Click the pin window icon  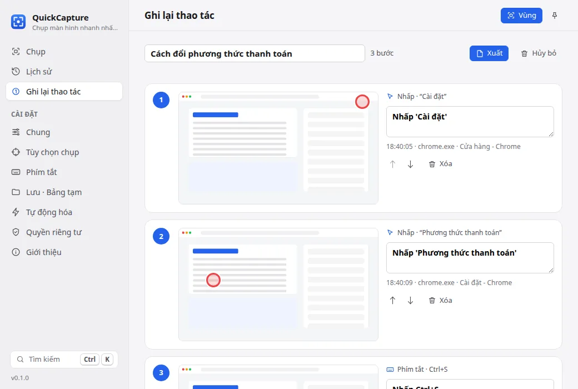click(x=555, y=16)
